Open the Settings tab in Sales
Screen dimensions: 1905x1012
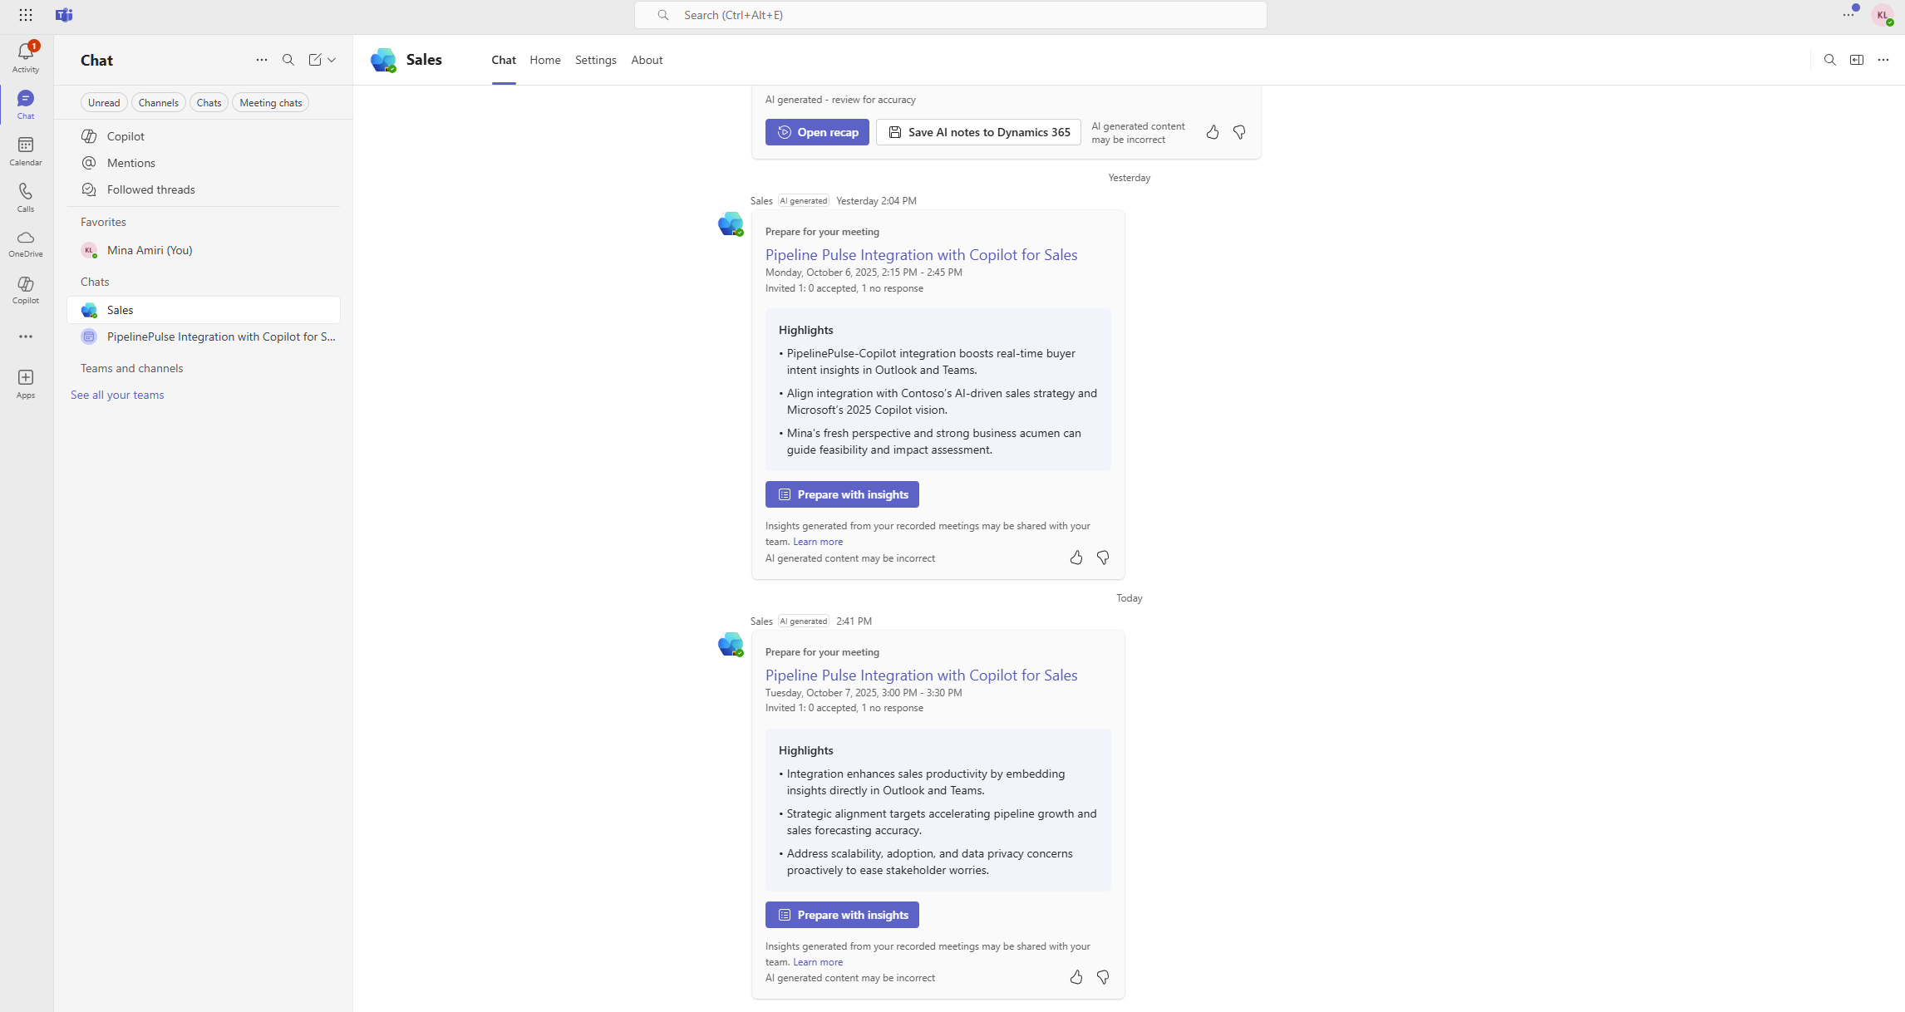[x=595, y=60]
